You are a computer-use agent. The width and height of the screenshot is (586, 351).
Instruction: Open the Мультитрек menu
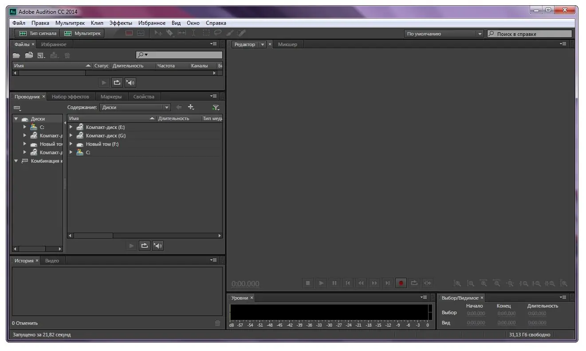[x=70, y=23]
